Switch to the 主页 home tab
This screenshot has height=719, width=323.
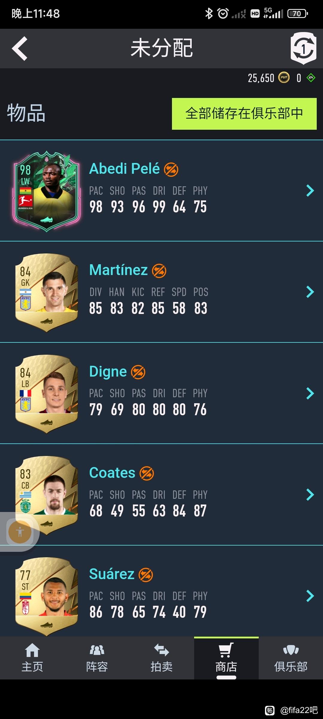coord(32,658)
